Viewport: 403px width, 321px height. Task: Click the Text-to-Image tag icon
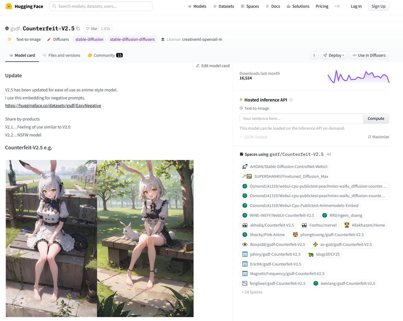10,39
